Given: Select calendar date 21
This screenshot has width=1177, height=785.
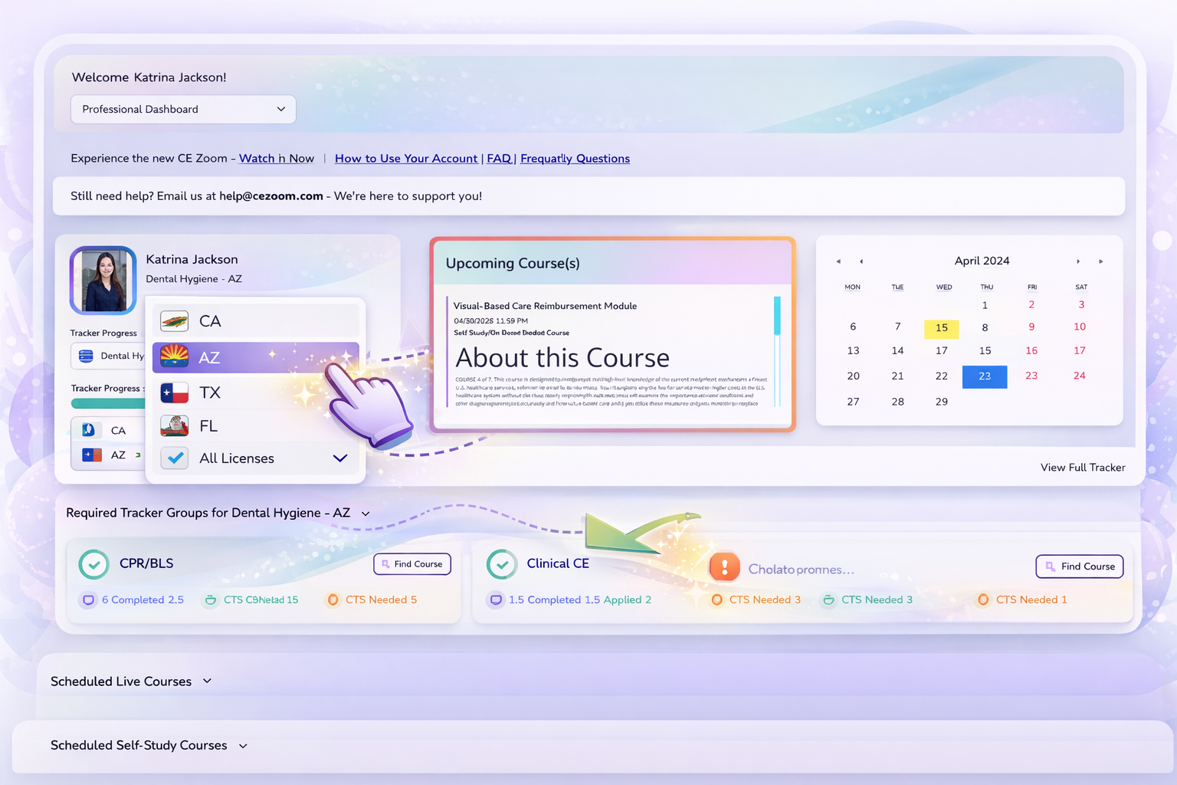Looking at the screenshot, I should tap(897, 376).
